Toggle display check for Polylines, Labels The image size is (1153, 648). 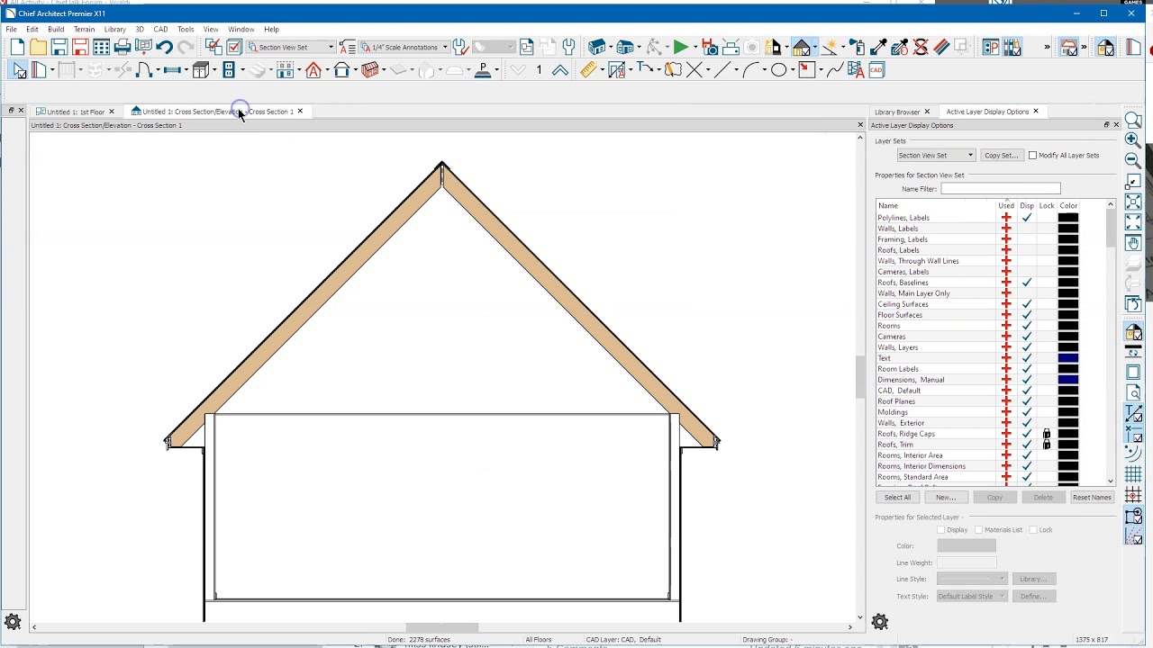pos(1026,218)
